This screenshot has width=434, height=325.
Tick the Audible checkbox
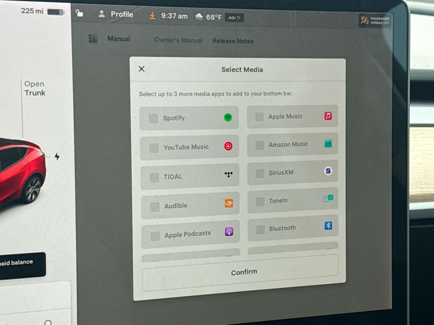click(x=155, y=207)
